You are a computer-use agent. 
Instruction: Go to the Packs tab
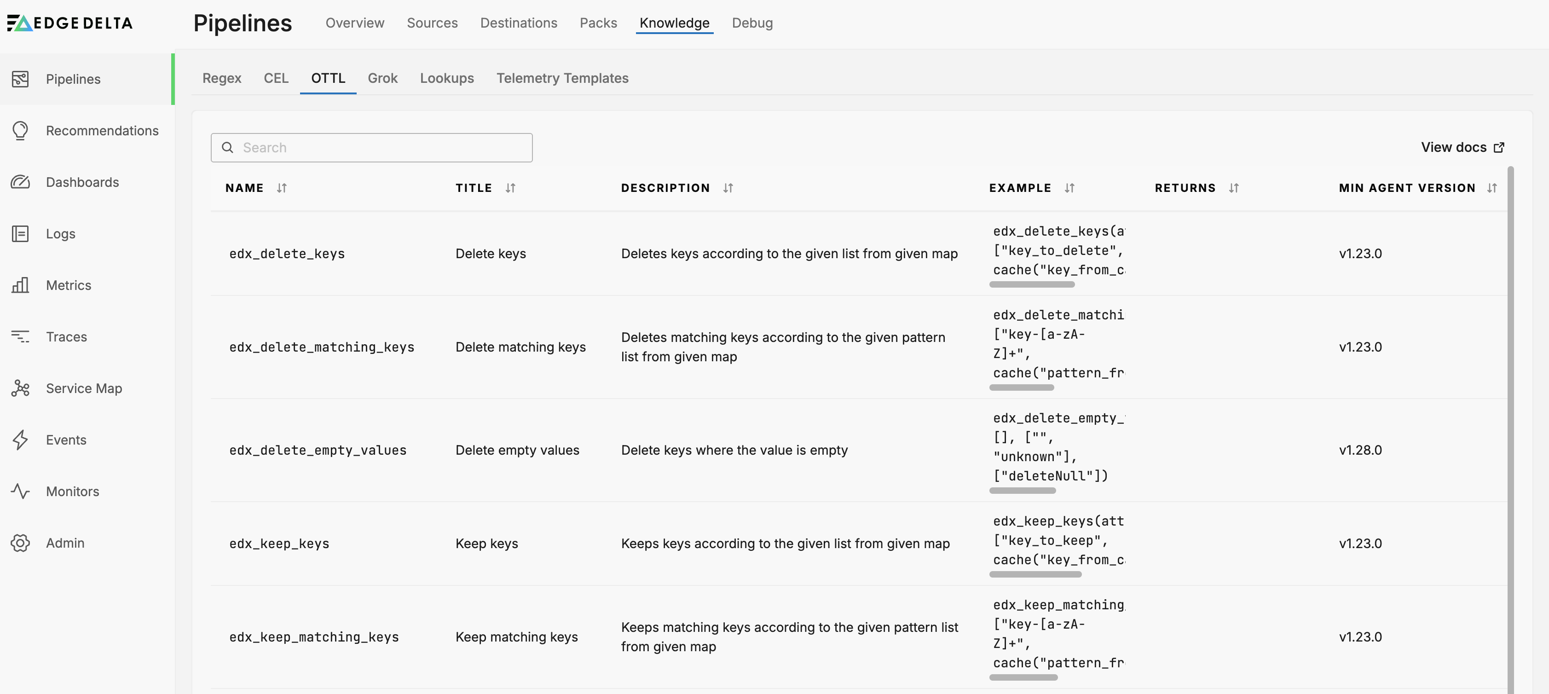click(598, 23)
